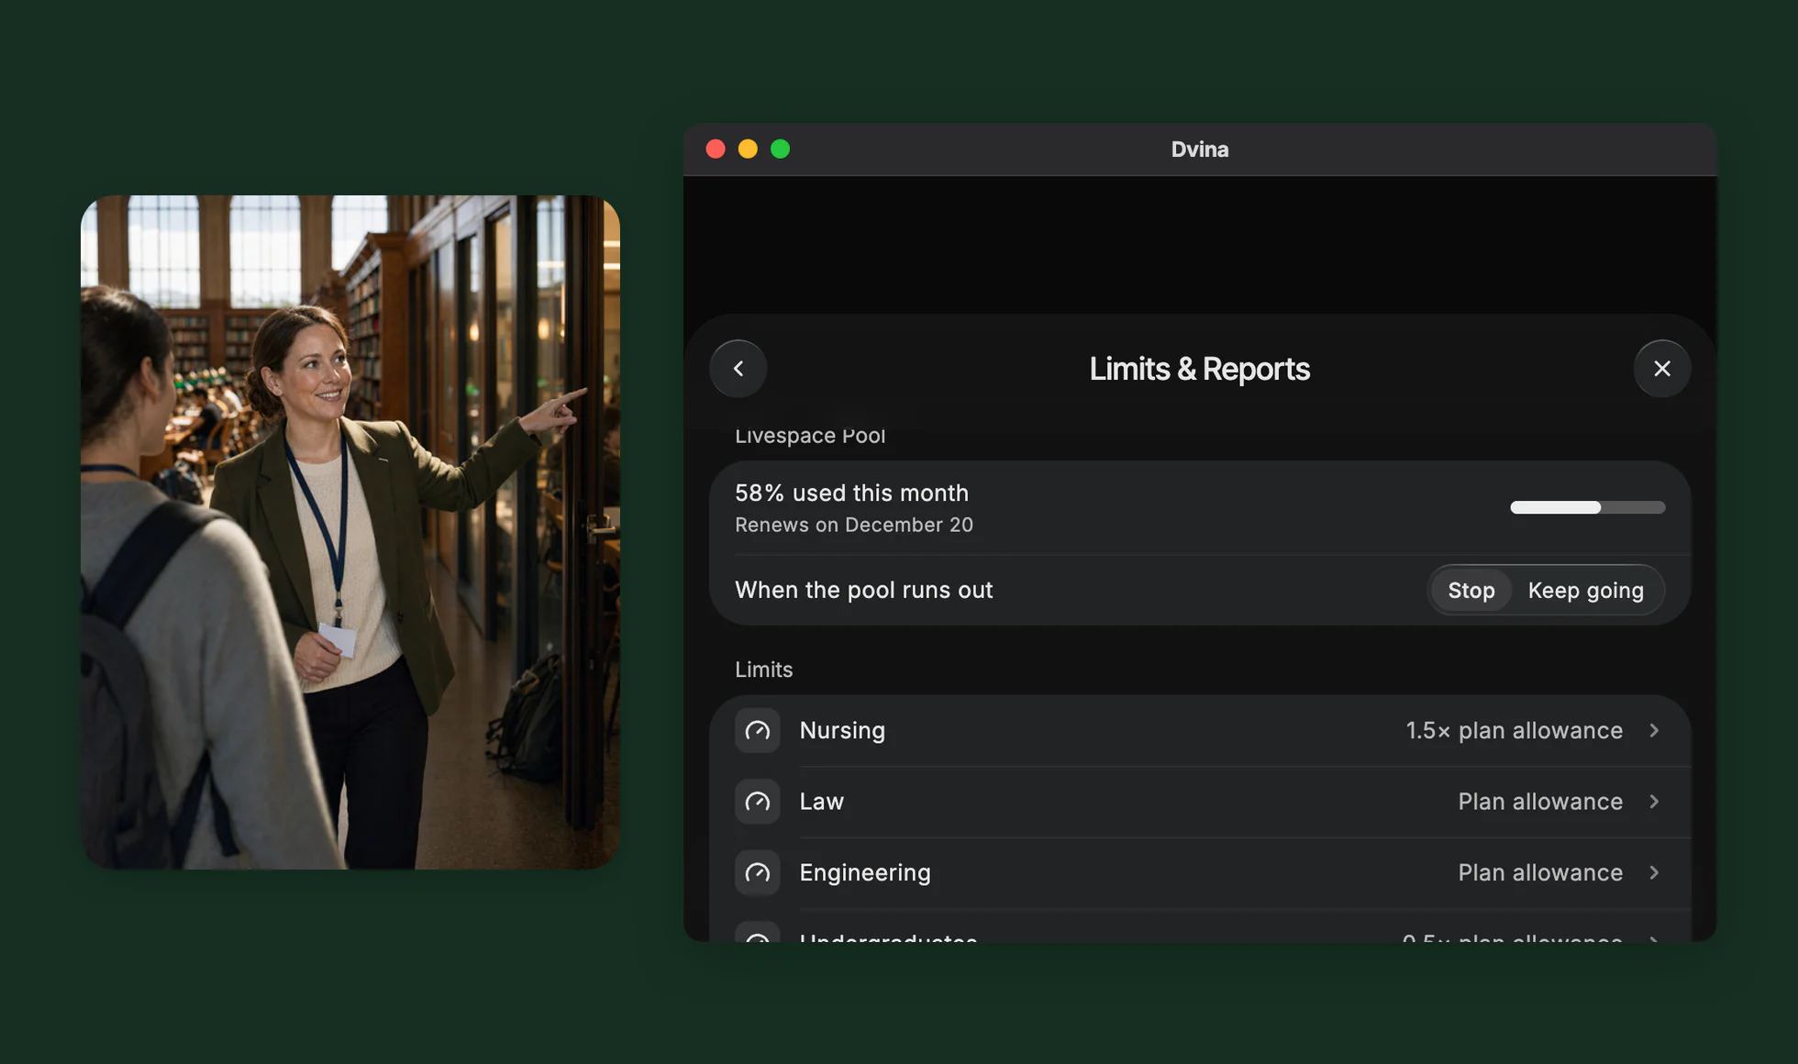Click the 58% used this month row

coord(1200,508)
